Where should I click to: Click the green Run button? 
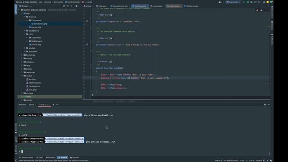[x=244, y=2]
